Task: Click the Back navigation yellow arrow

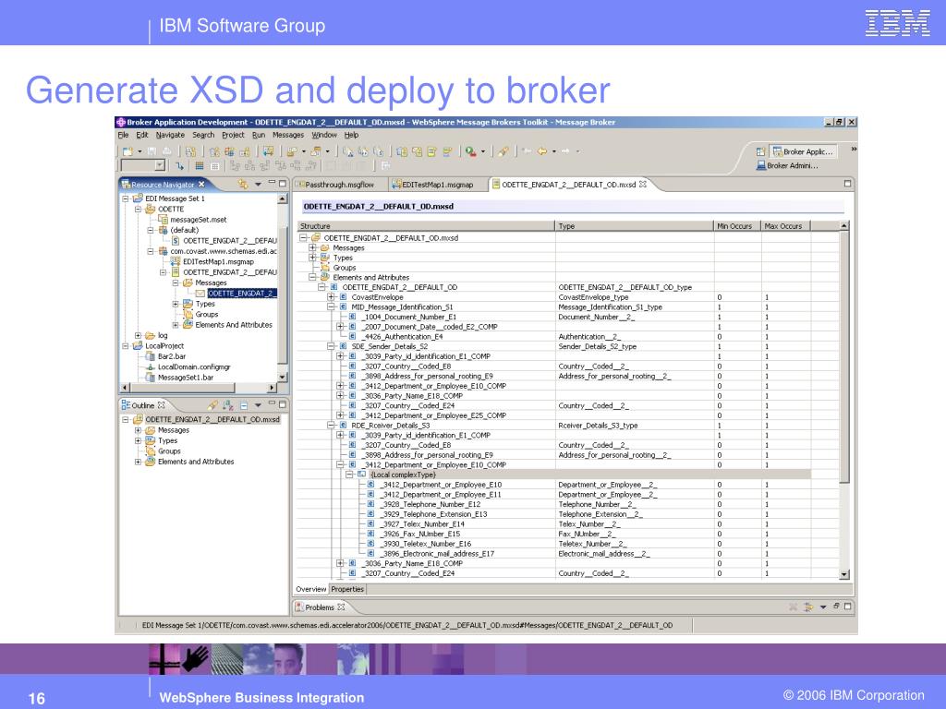Action: (x=541, y=151)
